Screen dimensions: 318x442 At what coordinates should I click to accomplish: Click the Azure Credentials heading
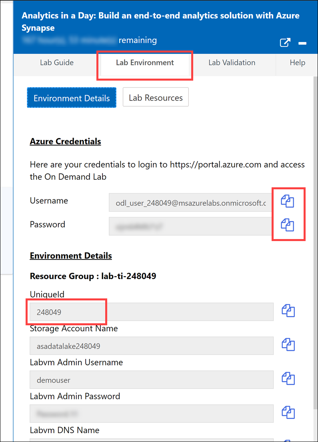[65, 141]
